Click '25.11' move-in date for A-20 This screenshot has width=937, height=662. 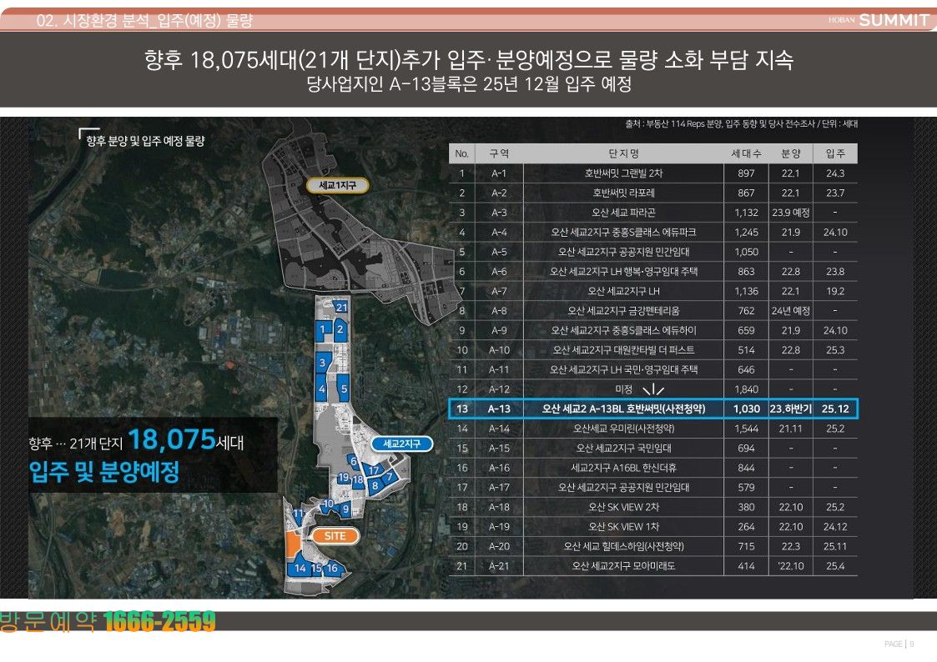click(x=835, y=546)
